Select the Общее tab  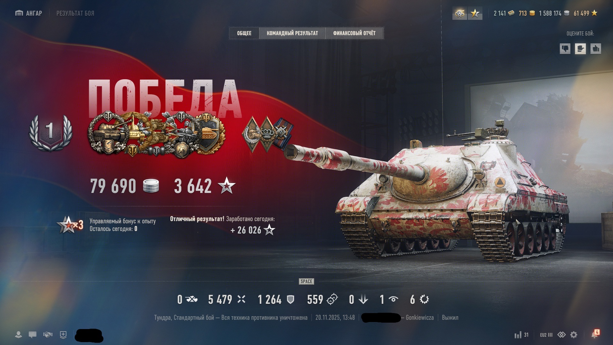click(x=244, y=33)
